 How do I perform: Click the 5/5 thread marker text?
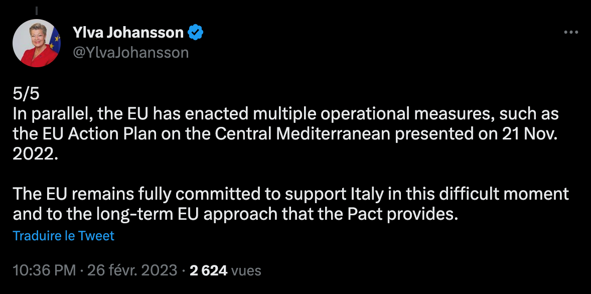(23, 94)
